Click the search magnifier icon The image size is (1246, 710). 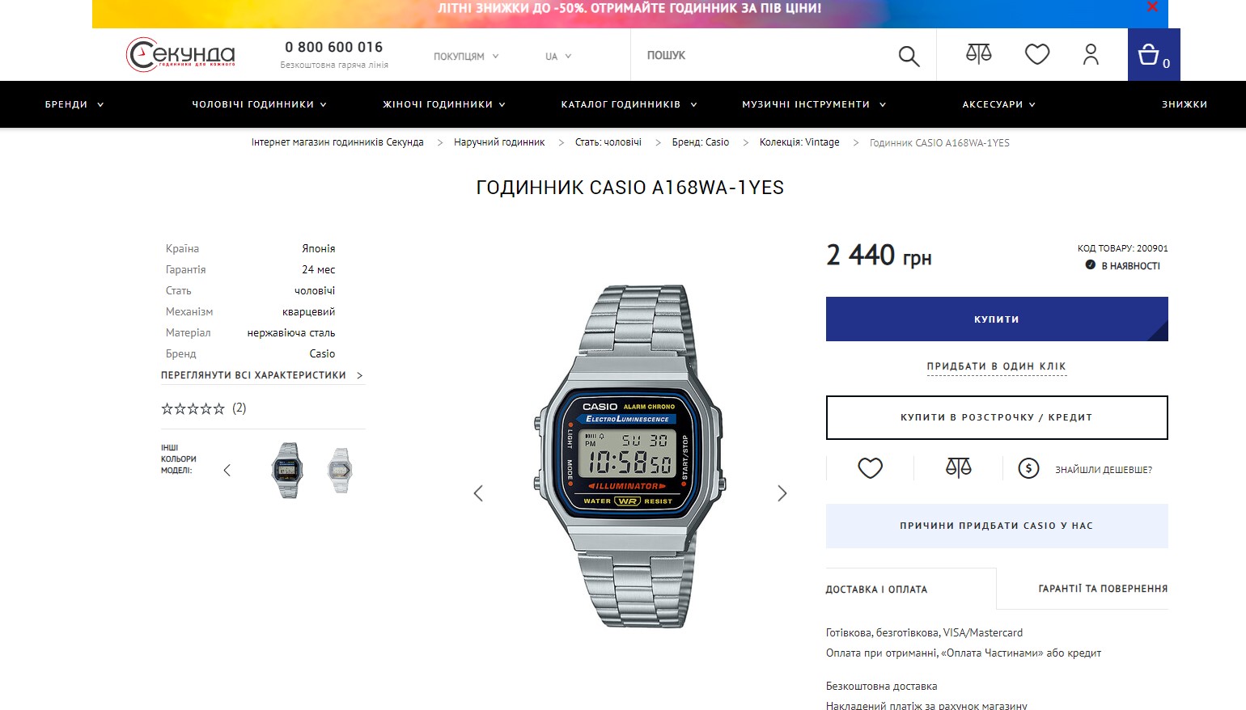click(909, 56)
